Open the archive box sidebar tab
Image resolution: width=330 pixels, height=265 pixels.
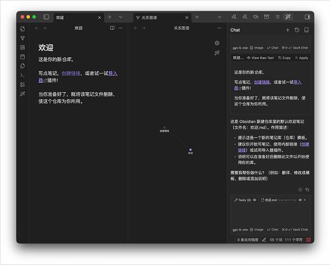coord(266,17)
